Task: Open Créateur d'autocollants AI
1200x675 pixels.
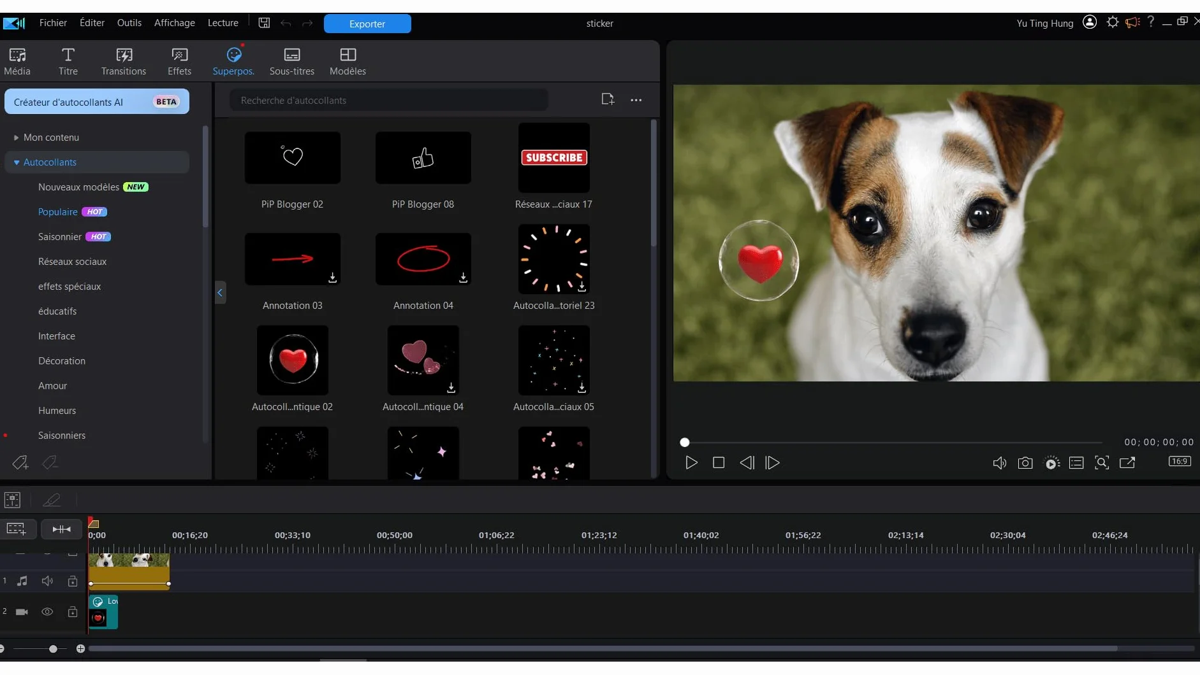Action: (x=97, y=102)
